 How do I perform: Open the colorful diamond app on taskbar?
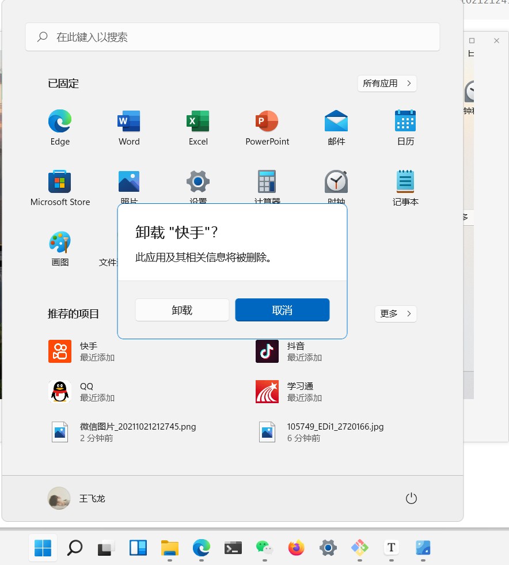[x=359, y=548]
